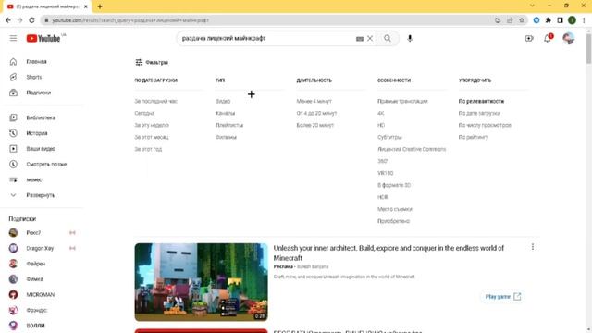The image size is (592, 333).
Task: Go back with browser back arrow
Action: [x=8, y=20]
